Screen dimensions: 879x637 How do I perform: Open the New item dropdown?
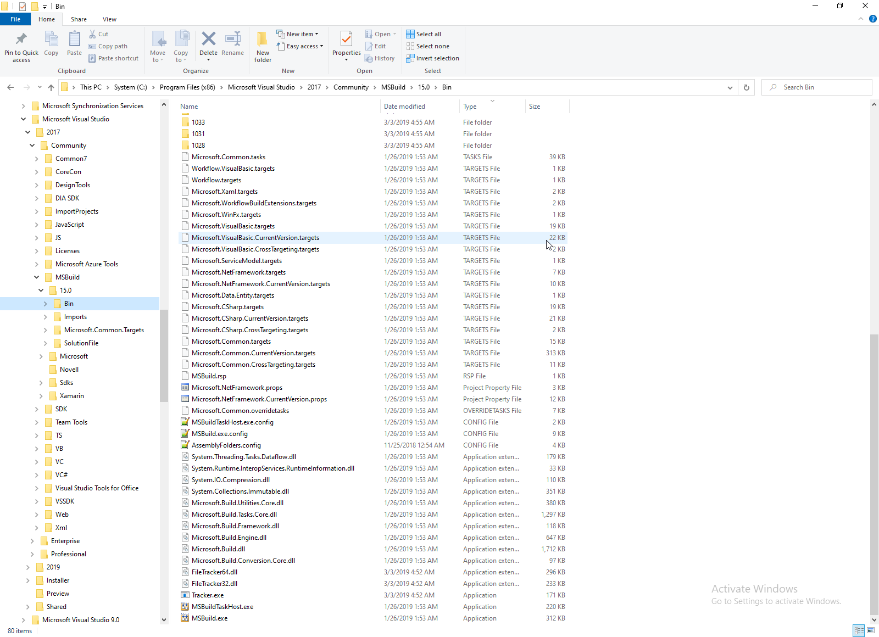297,34
